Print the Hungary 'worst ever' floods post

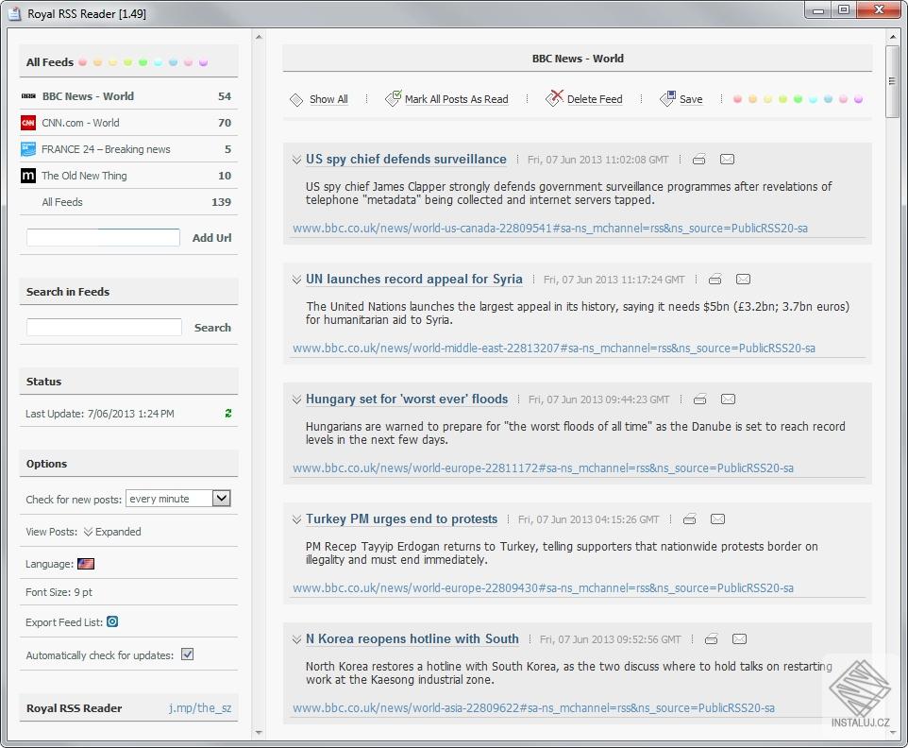(x=700, y=399)
